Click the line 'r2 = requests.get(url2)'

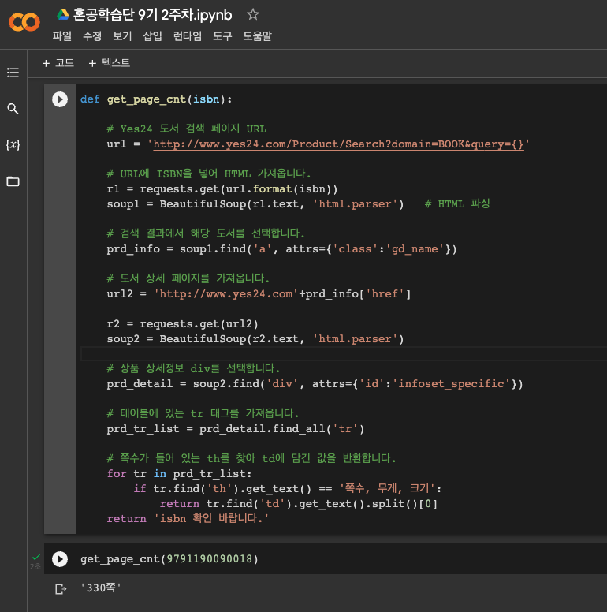click(x=182, y=324)
